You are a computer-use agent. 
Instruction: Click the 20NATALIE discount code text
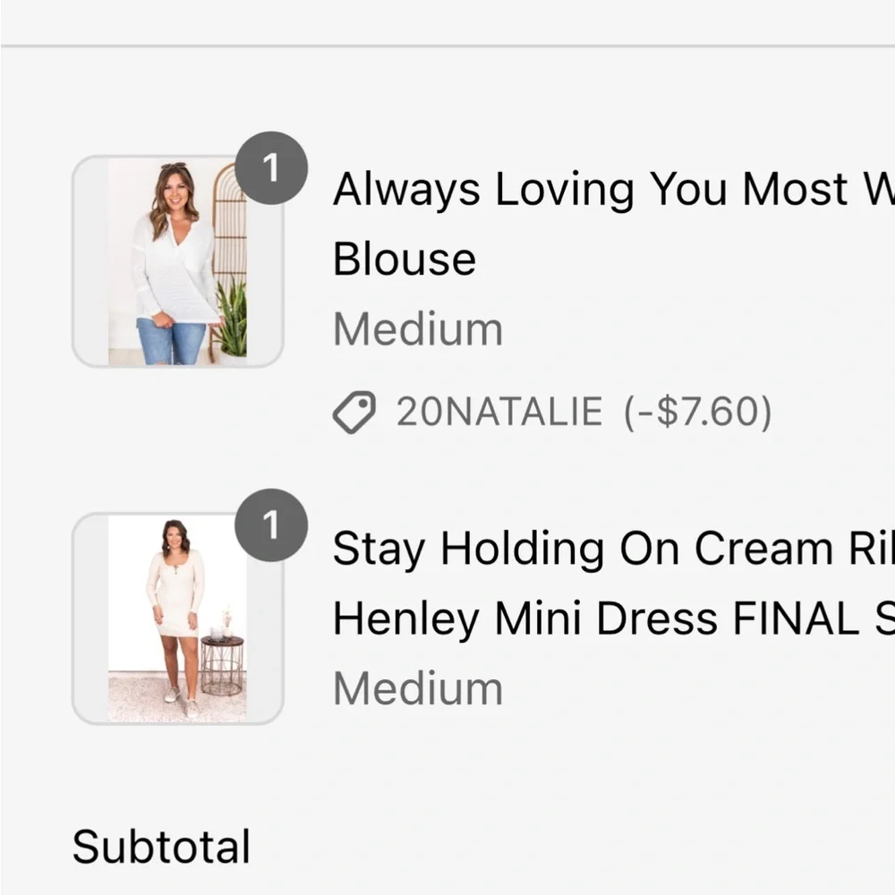click(499, 412)
